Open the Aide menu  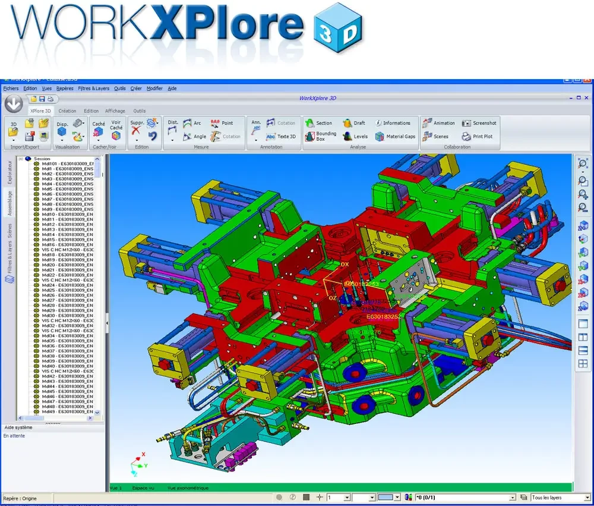[172, 89]
